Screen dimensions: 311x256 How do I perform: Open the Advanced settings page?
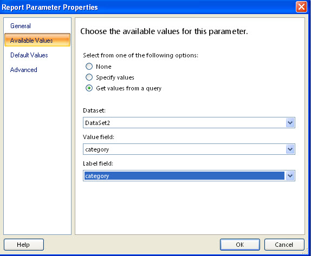(x=24, y=70)
